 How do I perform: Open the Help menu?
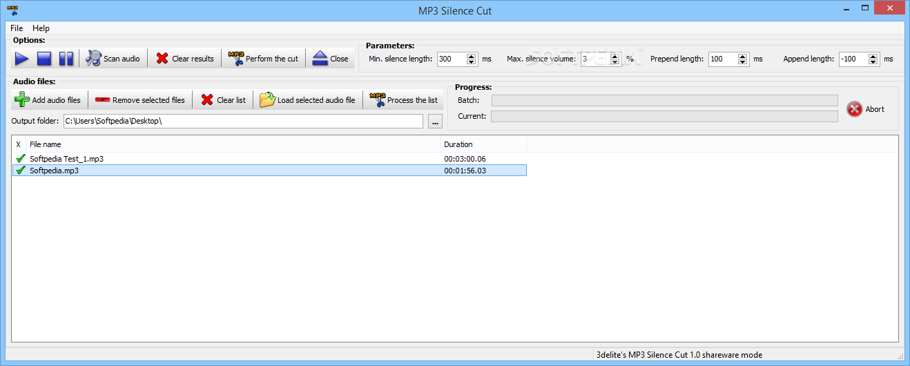(x=41, y=28)
